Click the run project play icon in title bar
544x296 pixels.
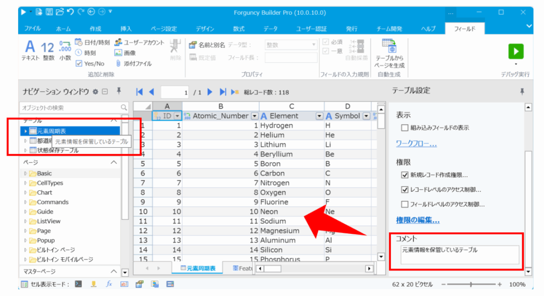pos(23,12)
